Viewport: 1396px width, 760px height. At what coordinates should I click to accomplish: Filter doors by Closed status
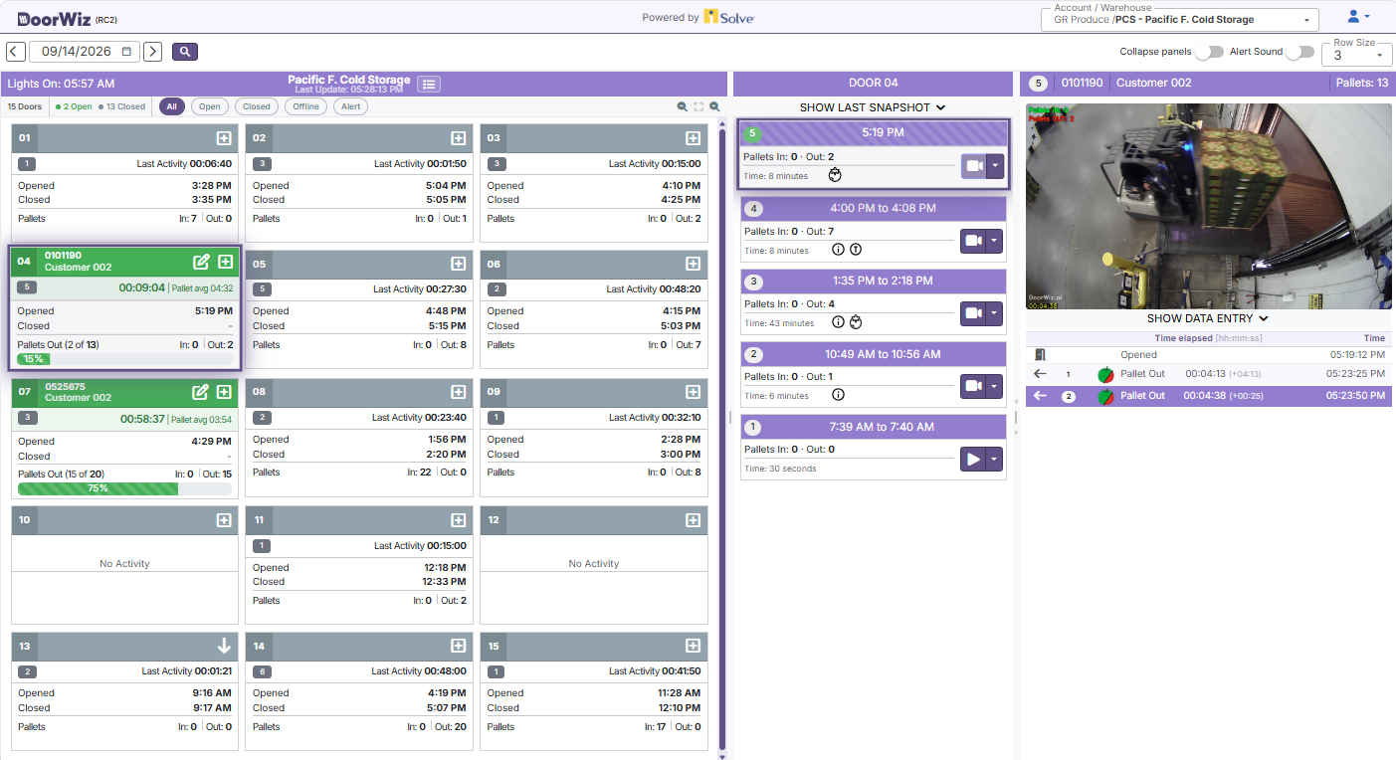tap(257, 106)
